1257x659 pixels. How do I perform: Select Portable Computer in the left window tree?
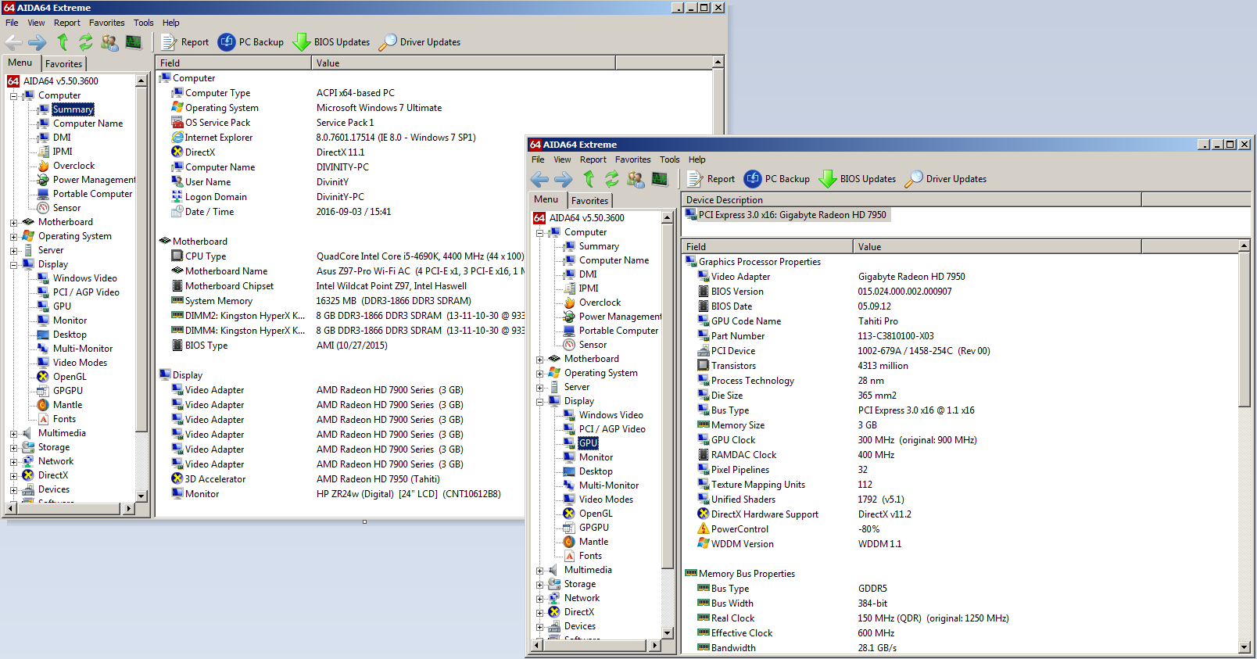[x=92, y=194]
